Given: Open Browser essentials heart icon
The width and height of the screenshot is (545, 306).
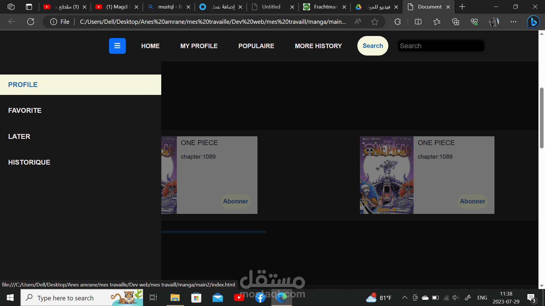Looking at the screenshot, I should pos(474,22).
